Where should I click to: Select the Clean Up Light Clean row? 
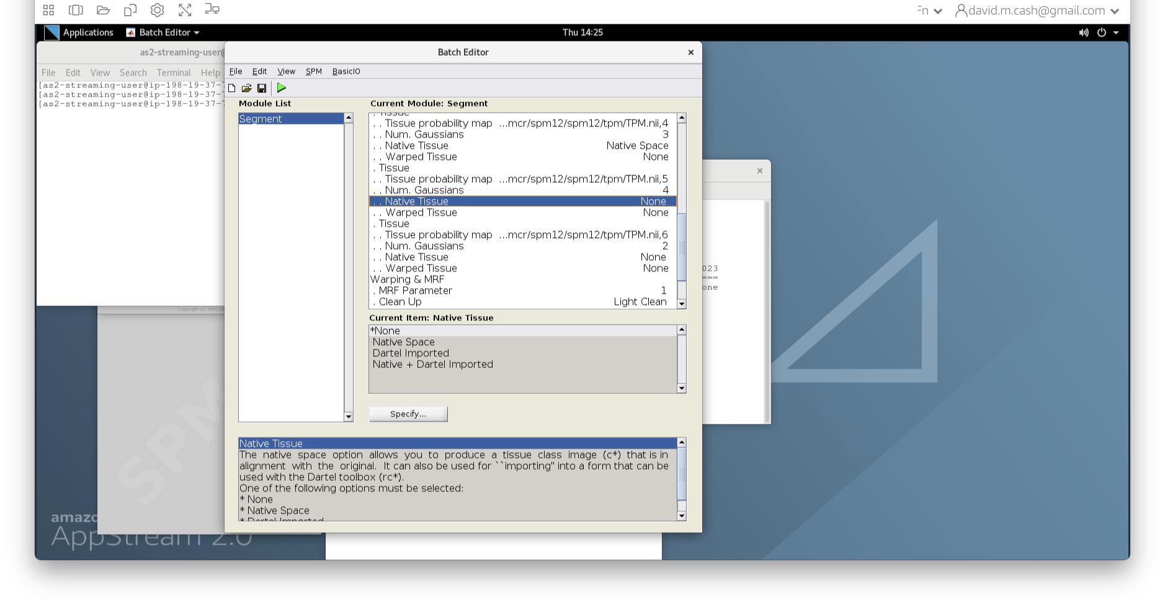523,302
